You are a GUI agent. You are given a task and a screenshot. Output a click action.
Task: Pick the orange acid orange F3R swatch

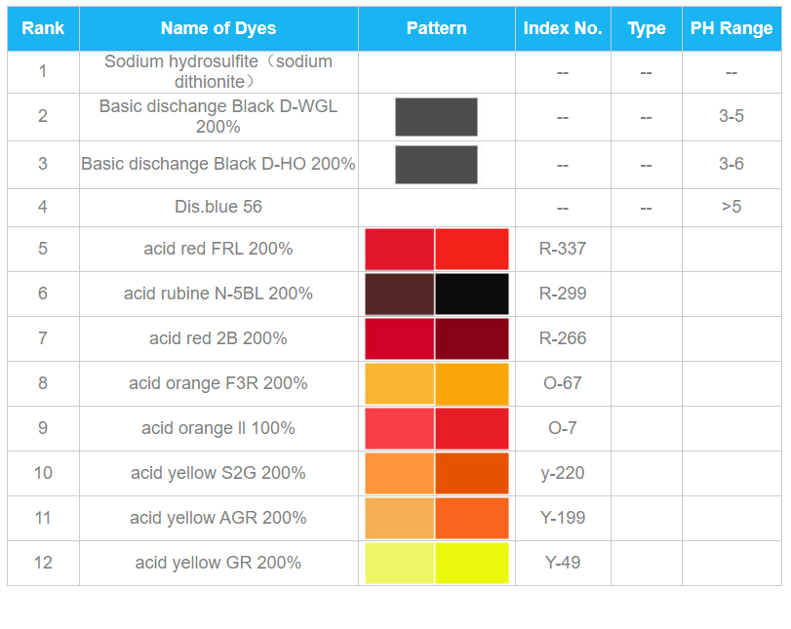click(x=472, y=384)
